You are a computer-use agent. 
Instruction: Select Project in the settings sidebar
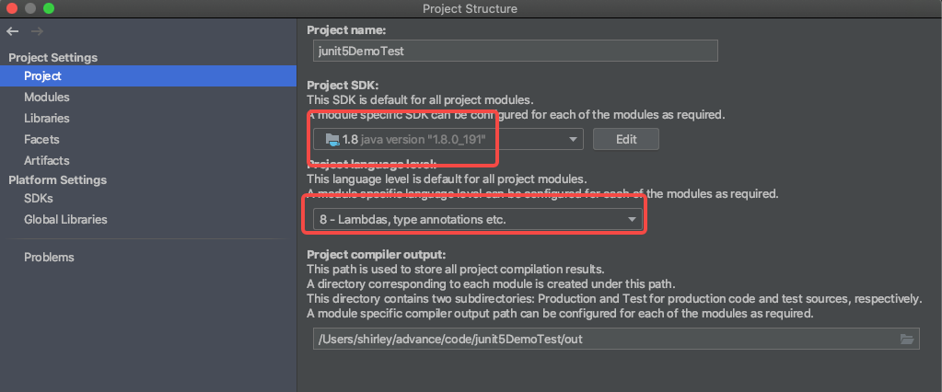pyautogui.click(x=42, y=76)
